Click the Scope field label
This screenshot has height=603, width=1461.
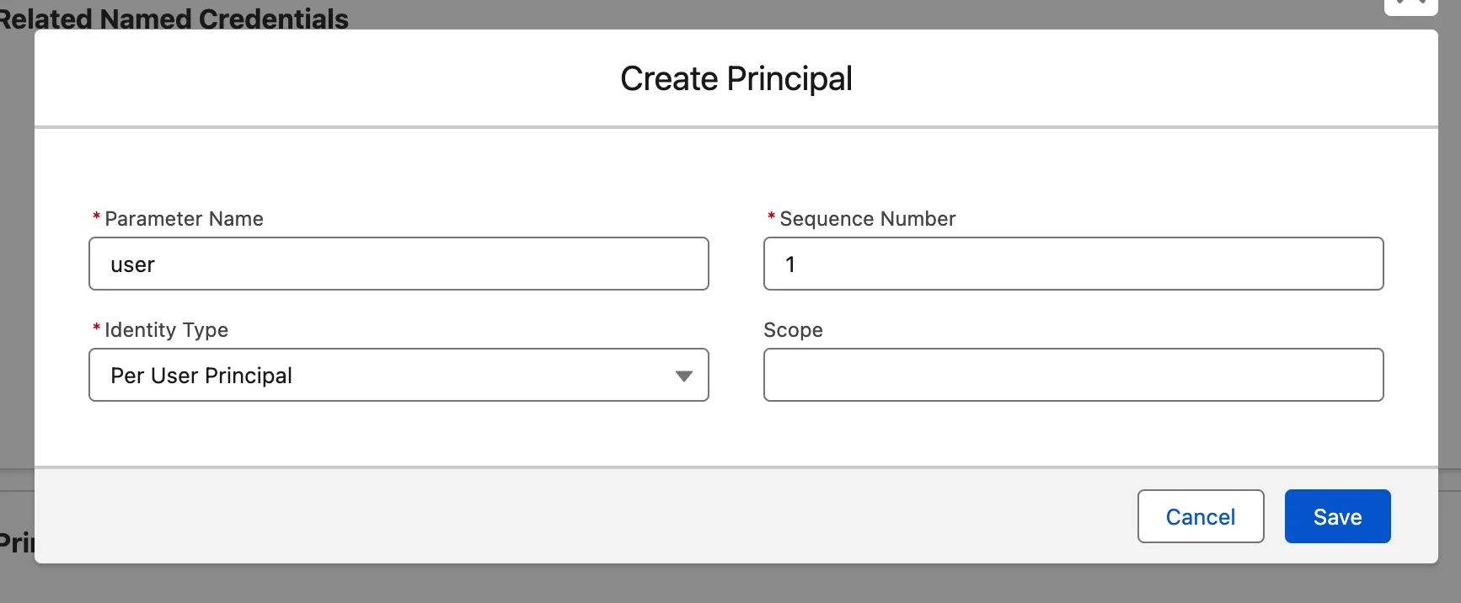click(x=793, y=330)
